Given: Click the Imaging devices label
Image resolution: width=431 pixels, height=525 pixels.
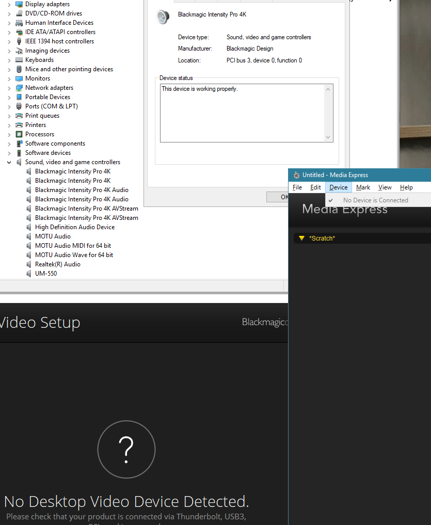Looking at the screenshot, I should pyautogui.click(x=47, y=51).
